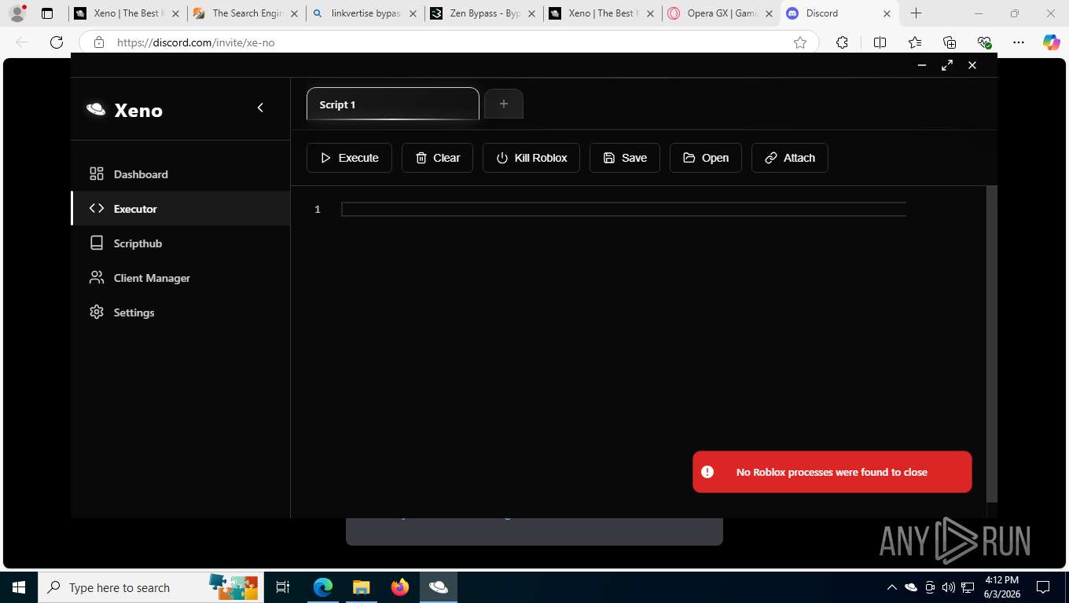Open Firefox from the taskbar
The width and height of the screenshot is (1069, 603).
click(x=399, y=587)
